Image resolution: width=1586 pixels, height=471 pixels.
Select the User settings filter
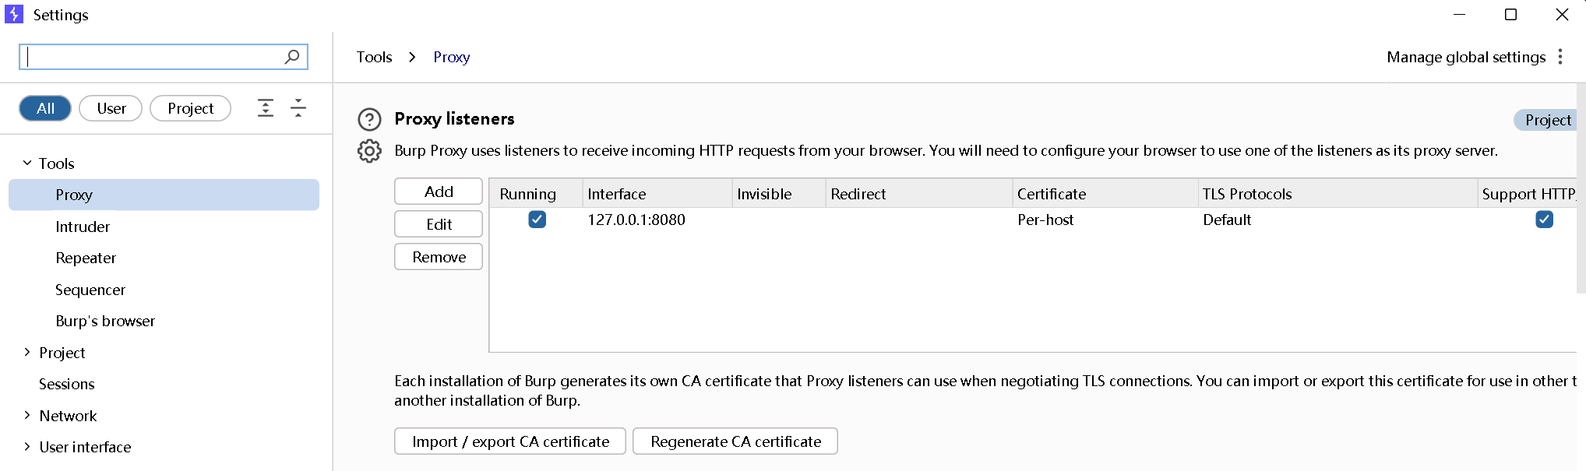111,108
